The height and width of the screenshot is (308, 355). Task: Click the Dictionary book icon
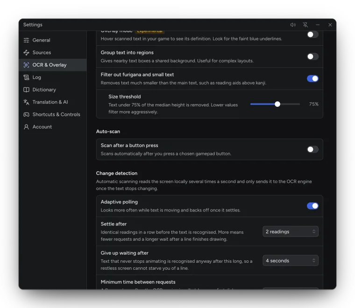[x=26, y=90]
